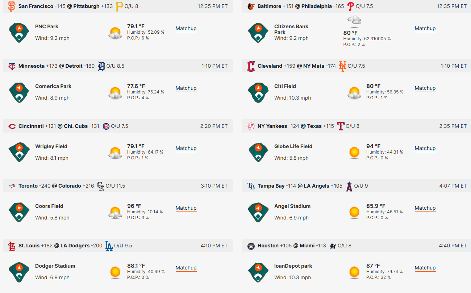Viewport: 471px width, 293px height.
Task: Click the sunny weather icon for Dodger Stadium
Action: pyautogui.click(x=115, y=272)
